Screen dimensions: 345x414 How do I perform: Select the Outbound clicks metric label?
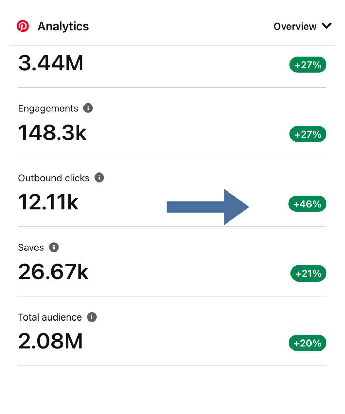pyautogui.click(x=54, y=178)
